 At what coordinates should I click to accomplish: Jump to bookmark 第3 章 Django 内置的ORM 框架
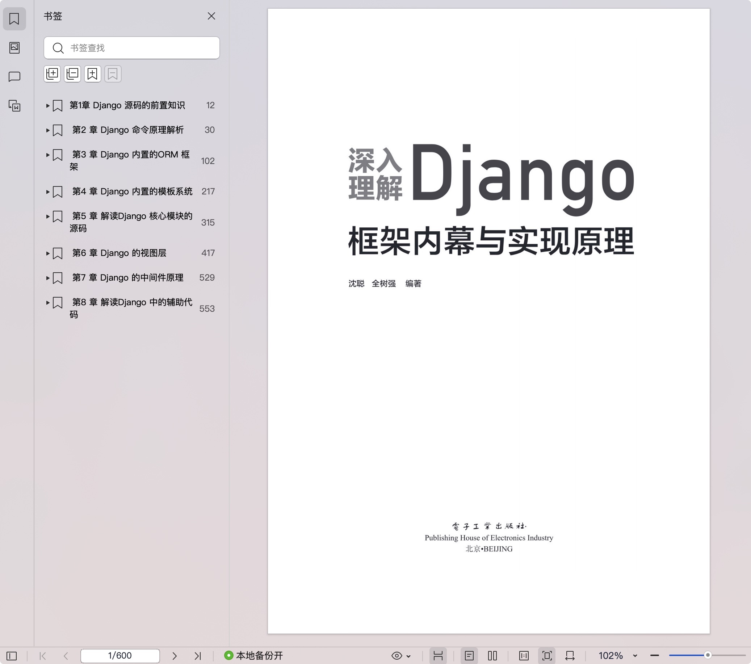pyautogui.click(x=130, y=161)
